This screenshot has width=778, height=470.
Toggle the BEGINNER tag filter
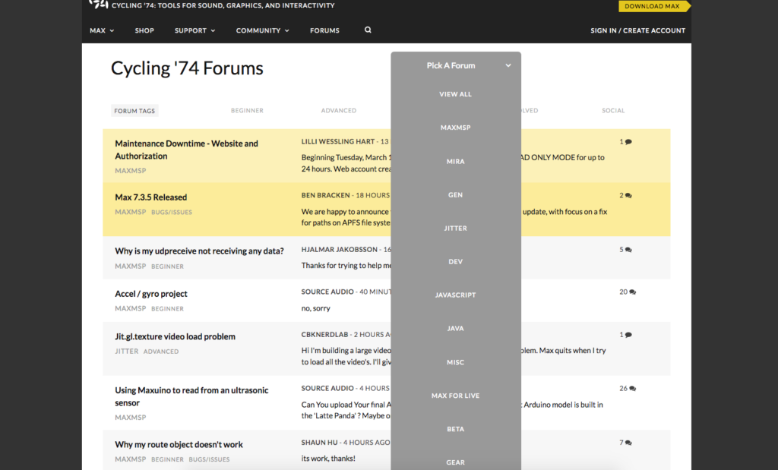[x=247, y=110]
